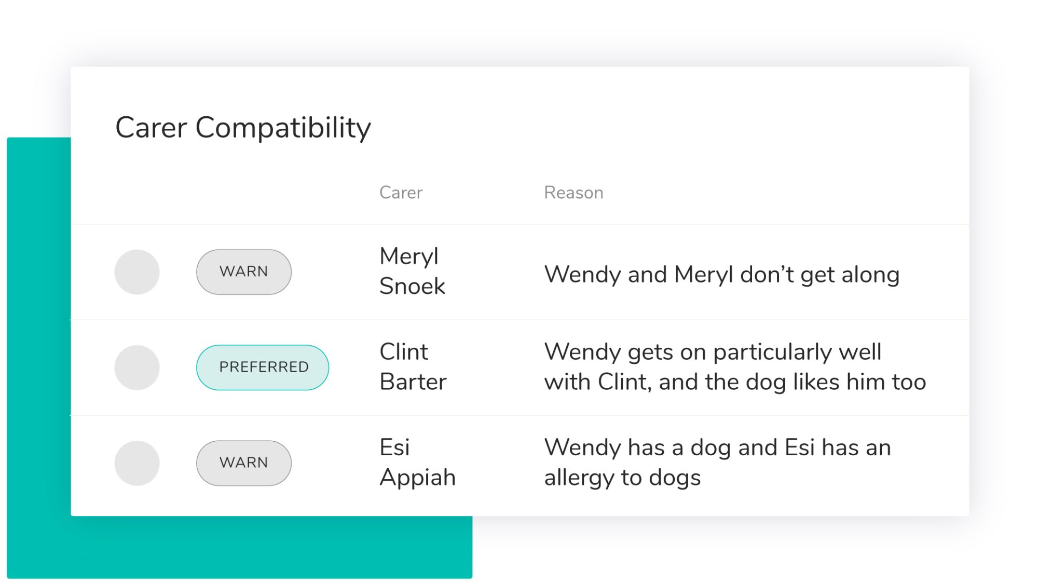Image resolution: width=1038 pixels, height=584 pixels.
Task: Click the Reason column header
Action: coord(573,193)
